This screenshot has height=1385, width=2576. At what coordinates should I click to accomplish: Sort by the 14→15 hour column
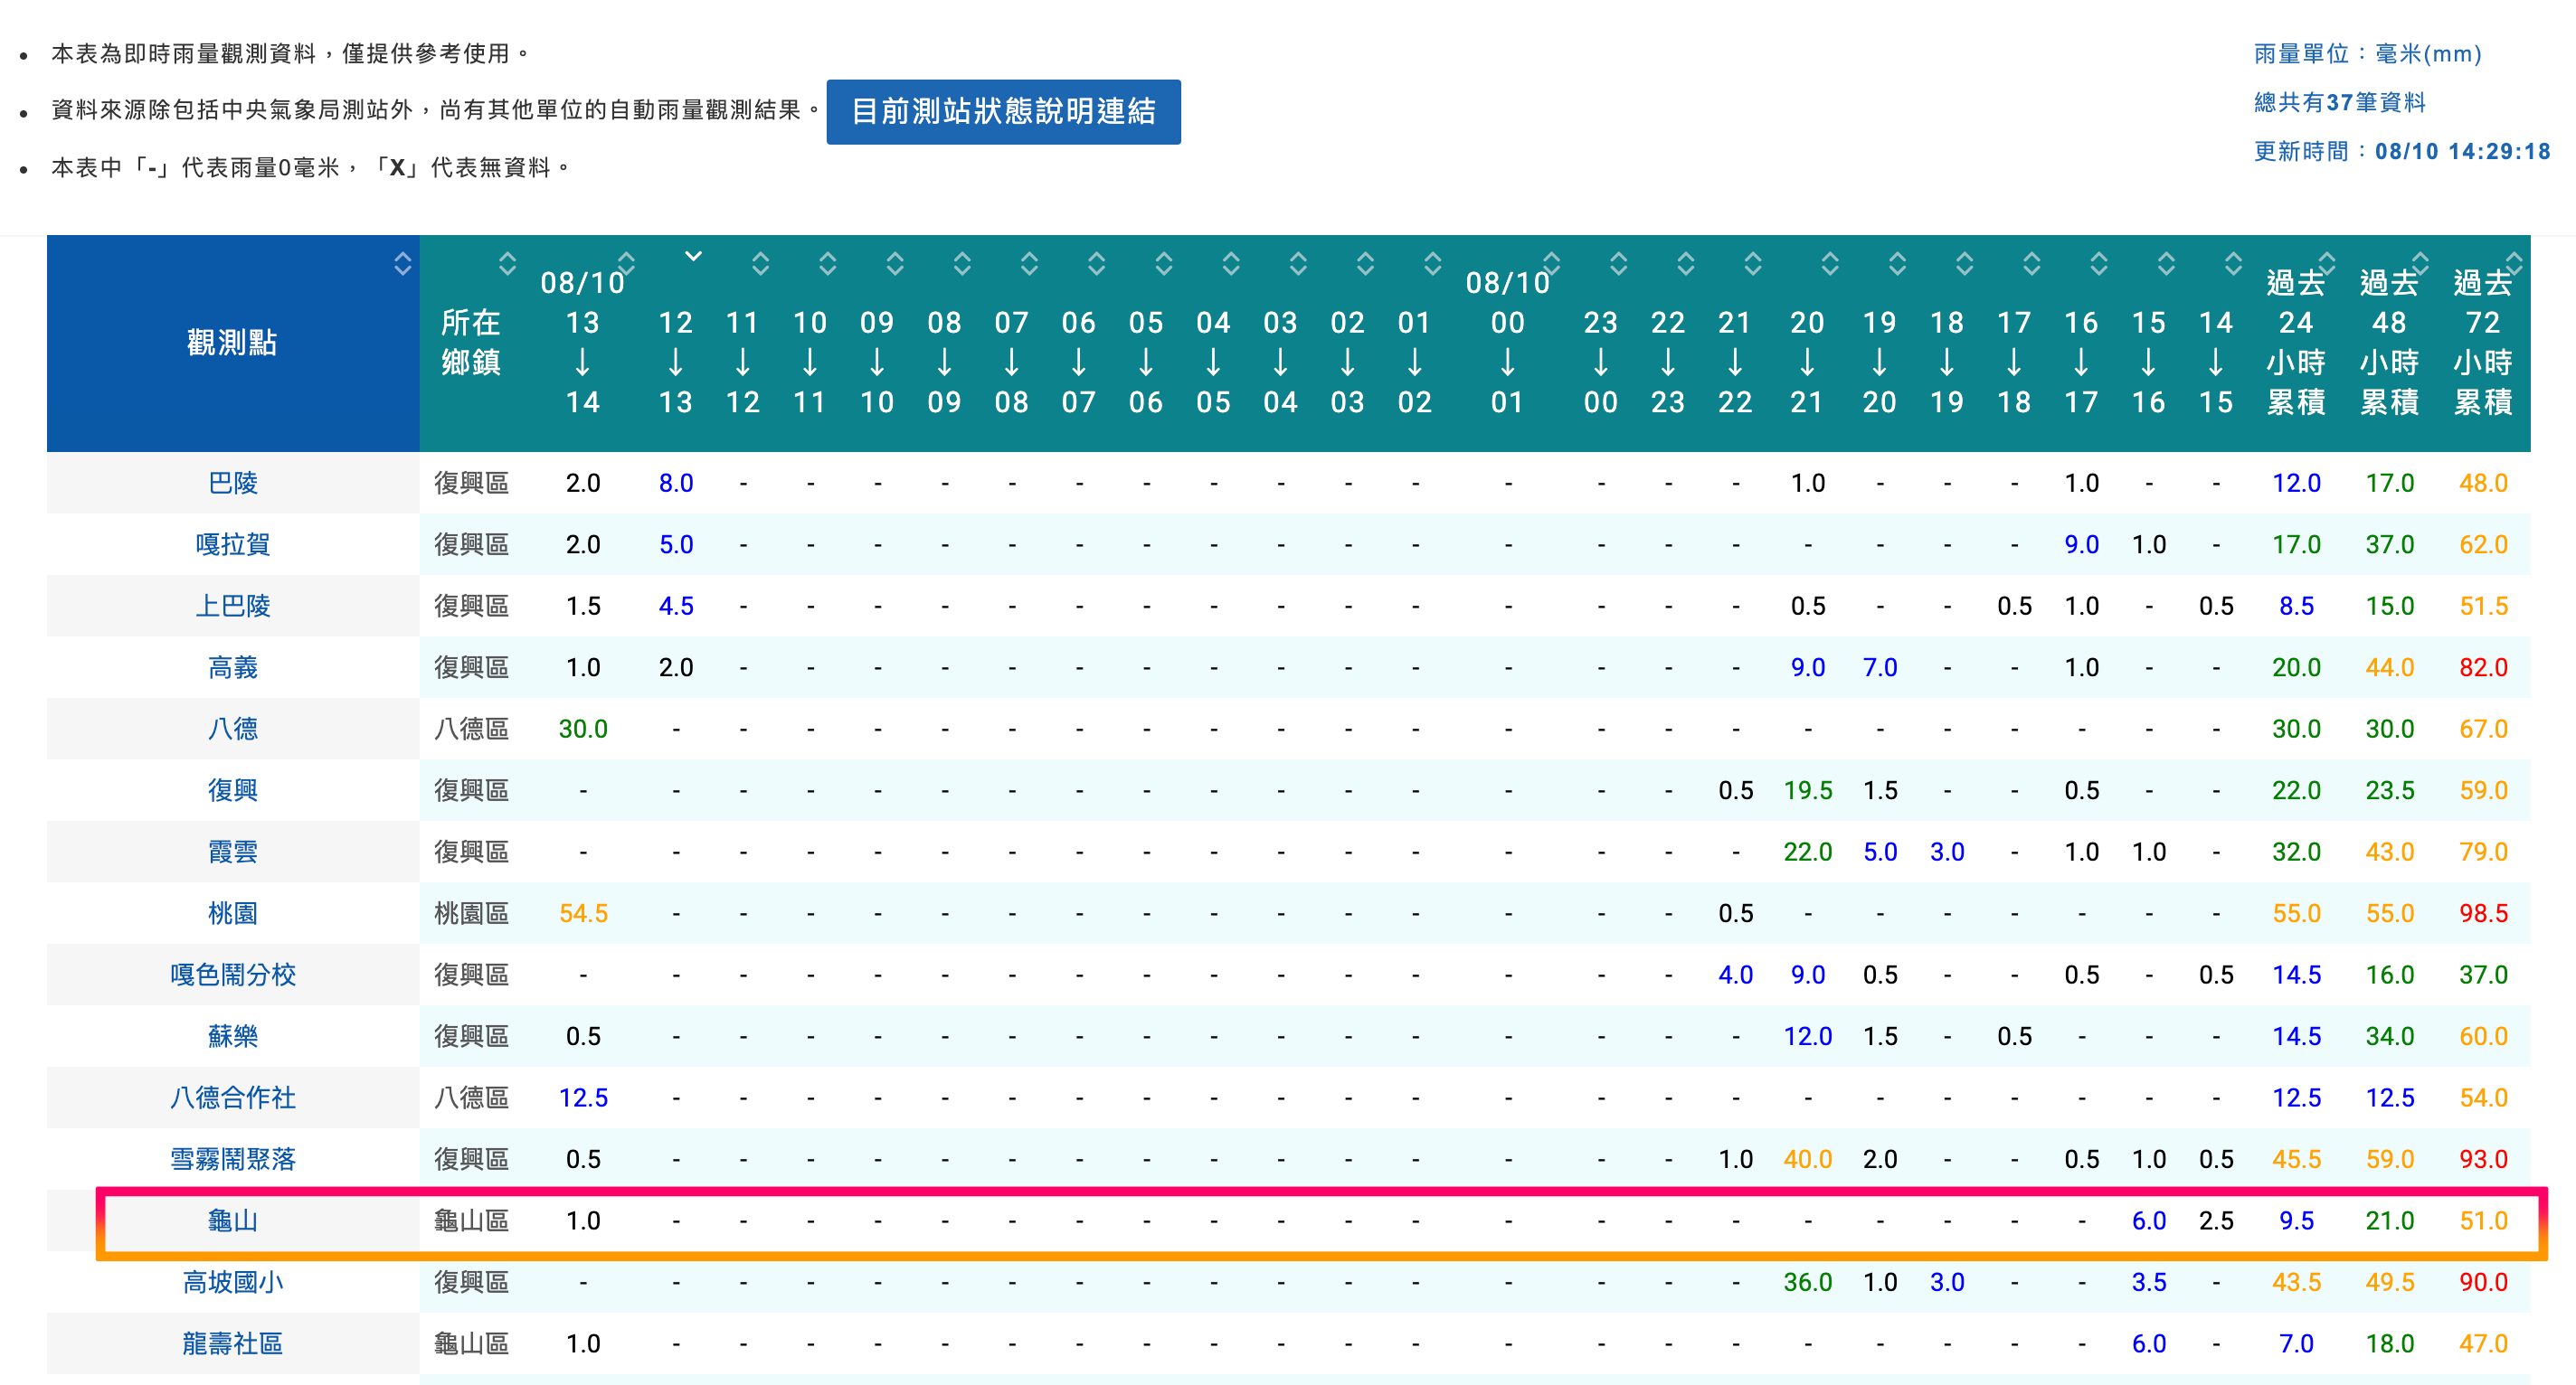coord(2233,264)
